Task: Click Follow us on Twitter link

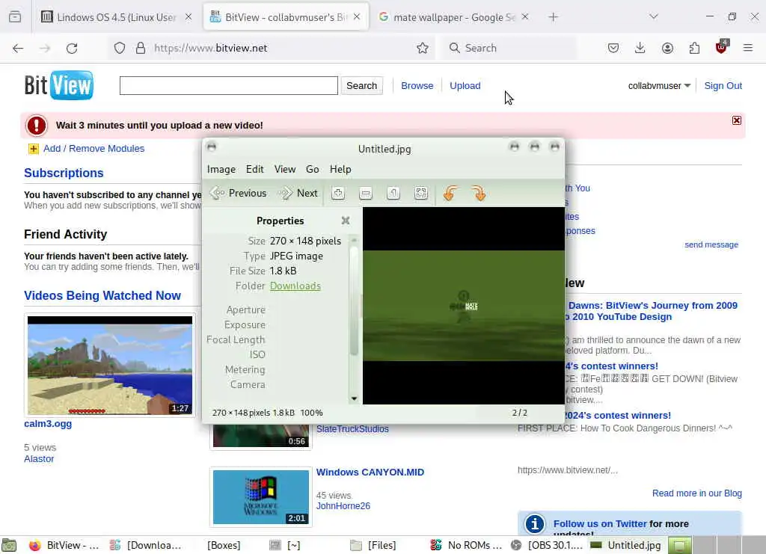Action: point(600,524)
